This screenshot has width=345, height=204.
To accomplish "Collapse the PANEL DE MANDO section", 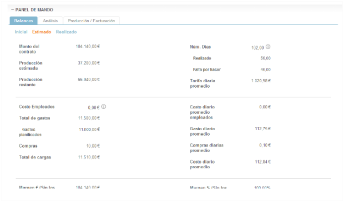I will 12,10.
